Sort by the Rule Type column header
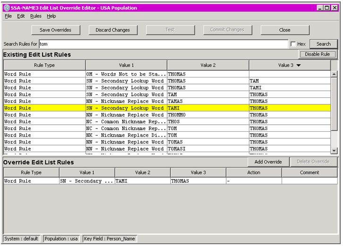343x246 pixels. (44, 65)
